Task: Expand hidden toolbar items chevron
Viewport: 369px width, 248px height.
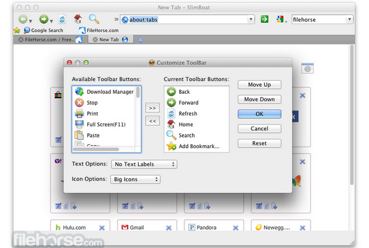Action: (116, 19)
